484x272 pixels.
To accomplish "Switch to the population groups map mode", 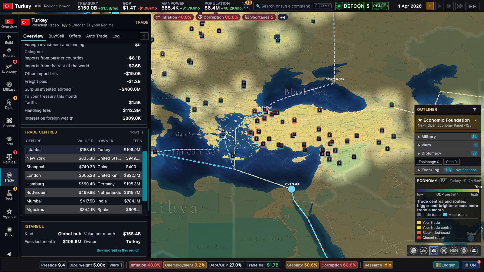I will (x=474, y=251).
